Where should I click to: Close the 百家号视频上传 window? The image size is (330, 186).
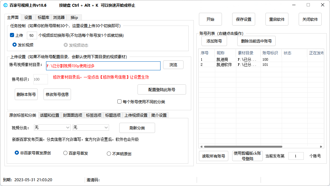322,5
